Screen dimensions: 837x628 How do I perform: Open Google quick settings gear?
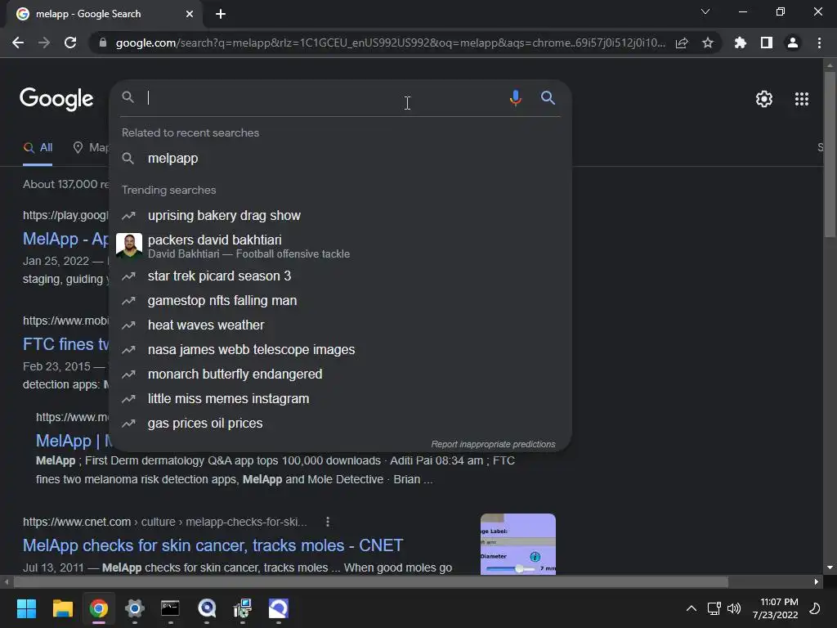[764, 99]
